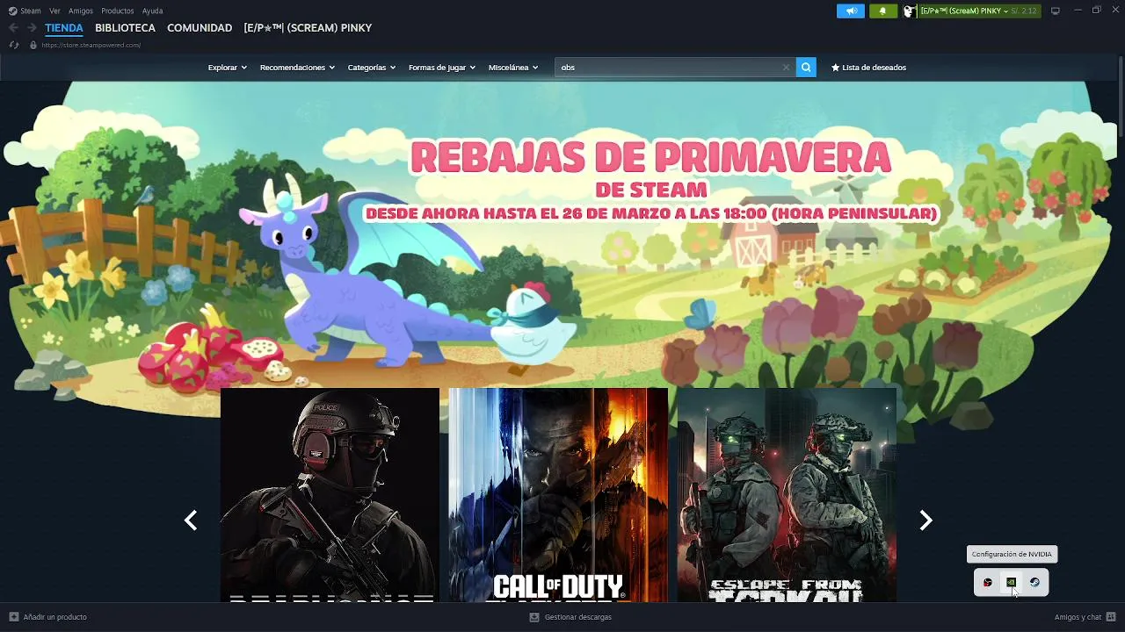Open the Ayuda menu
1125x632 pixels.
tap(152, 11)
